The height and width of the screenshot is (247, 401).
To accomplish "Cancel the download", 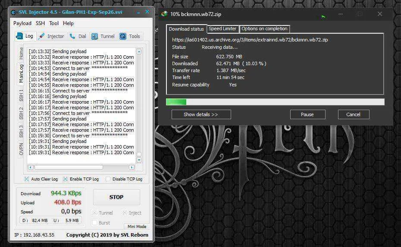I will coord(354,114).
